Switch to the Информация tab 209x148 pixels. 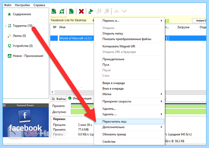click(80, 98)
